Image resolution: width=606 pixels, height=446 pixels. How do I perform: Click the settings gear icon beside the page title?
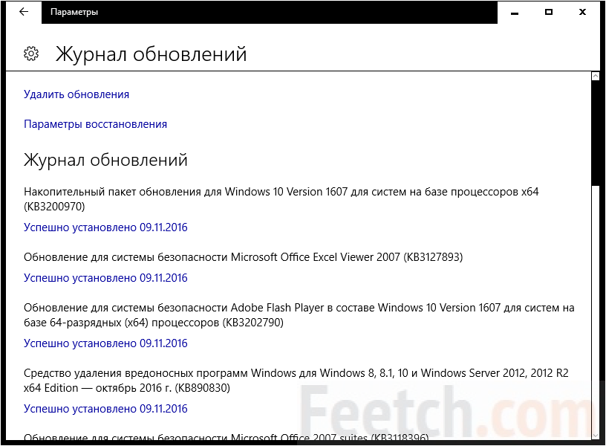coord(31,54)
